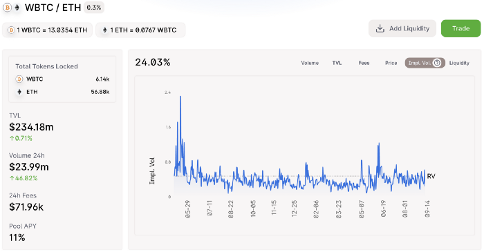The height and width of the screenshot is (252, 484).
Task: Click the 12-25 date label on axis
Action: 294,209
